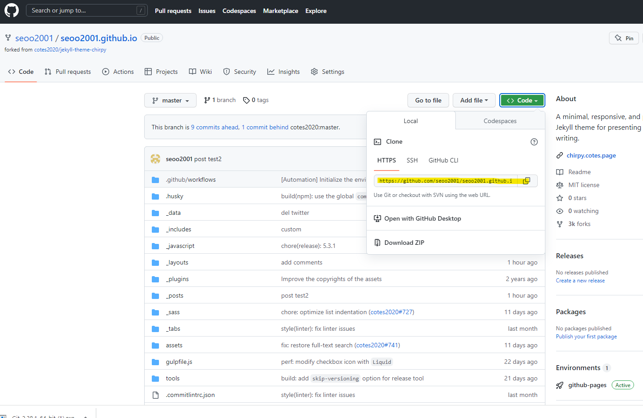Viewport: 643px width, 418px height.
Task: Click the star icon next to 0 stars
Action: (x=560, y=198)
